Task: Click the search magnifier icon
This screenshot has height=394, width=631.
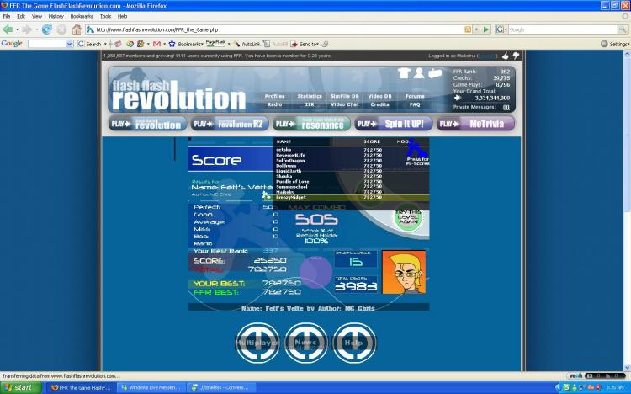Action: click(623, 29)
